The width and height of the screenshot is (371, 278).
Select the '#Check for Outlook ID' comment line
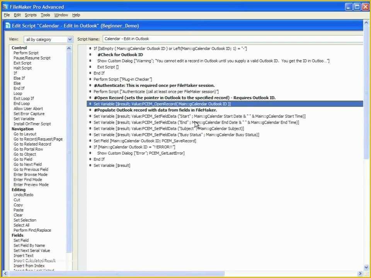point(120,54)
